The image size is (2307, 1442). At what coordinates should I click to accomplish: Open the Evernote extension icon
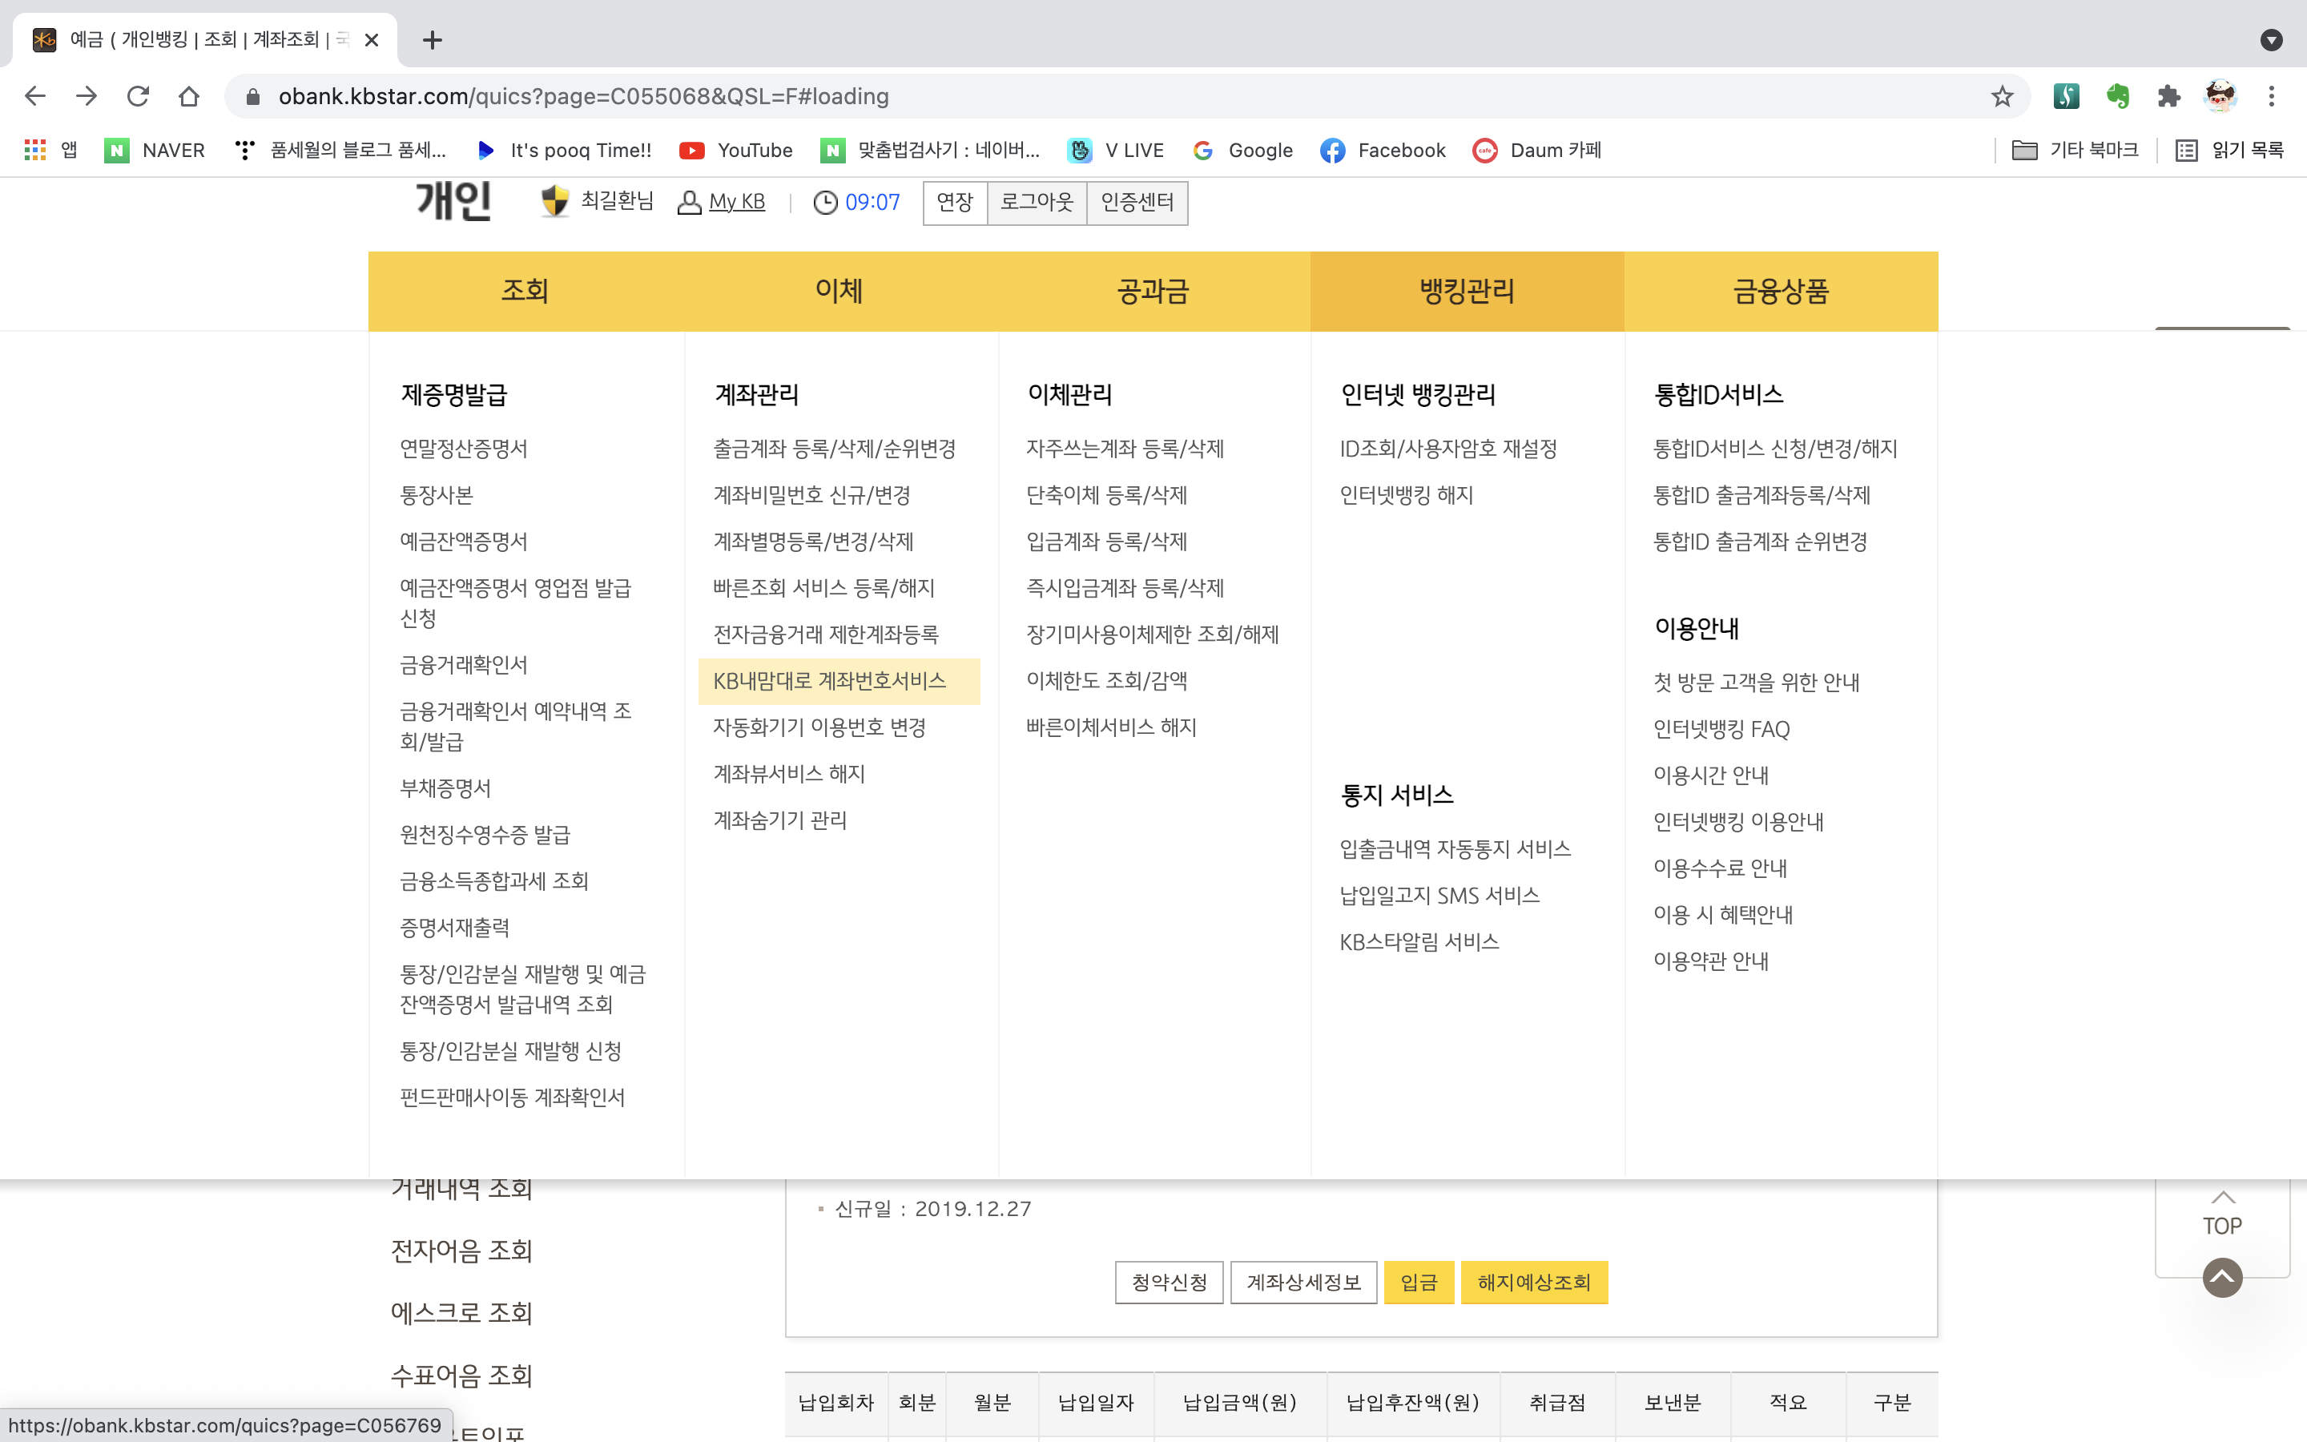2117,96
